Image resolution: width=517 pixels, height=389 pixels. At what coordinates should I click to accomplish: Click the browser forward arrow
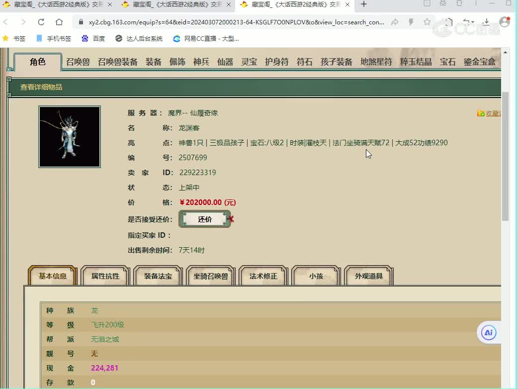tap(23, 22)
